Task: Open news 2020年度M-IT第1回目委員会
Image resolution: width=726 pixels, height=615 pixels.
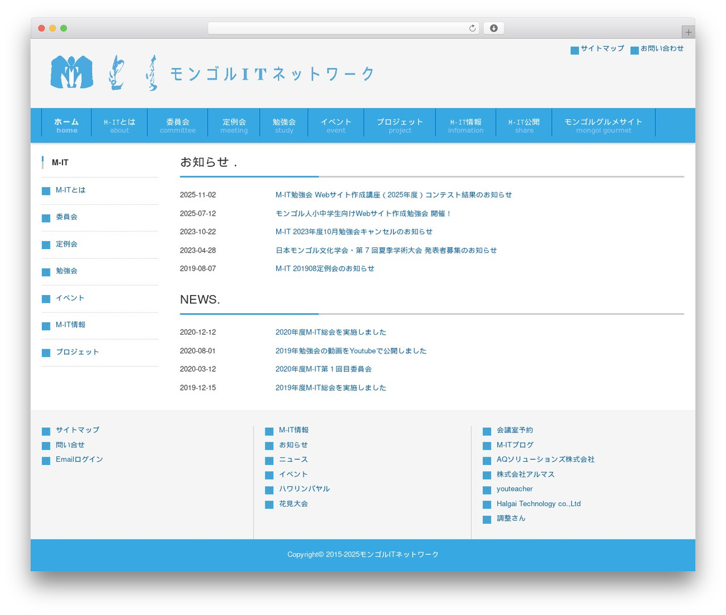Action: click(x=323, y=369)
